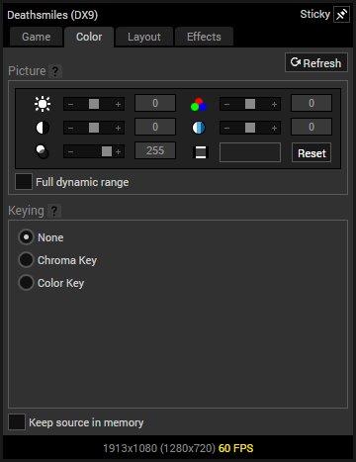Open the Picture help question mark
Screen dimensions: 356x462
tap(55, 71)
